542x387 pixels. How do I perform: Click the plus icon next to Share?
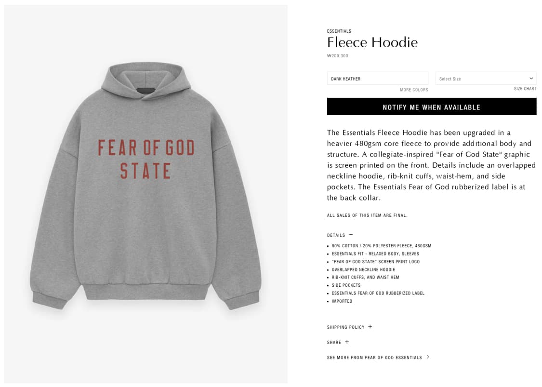[347, 342]
